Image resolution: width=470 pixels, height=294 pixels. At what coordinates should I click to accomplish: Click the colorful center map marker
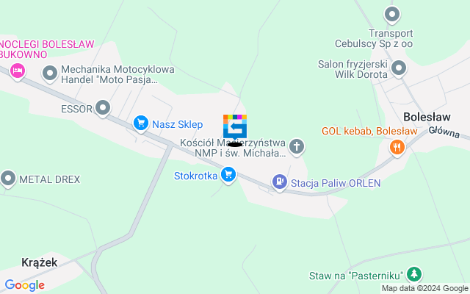(235, 128)
